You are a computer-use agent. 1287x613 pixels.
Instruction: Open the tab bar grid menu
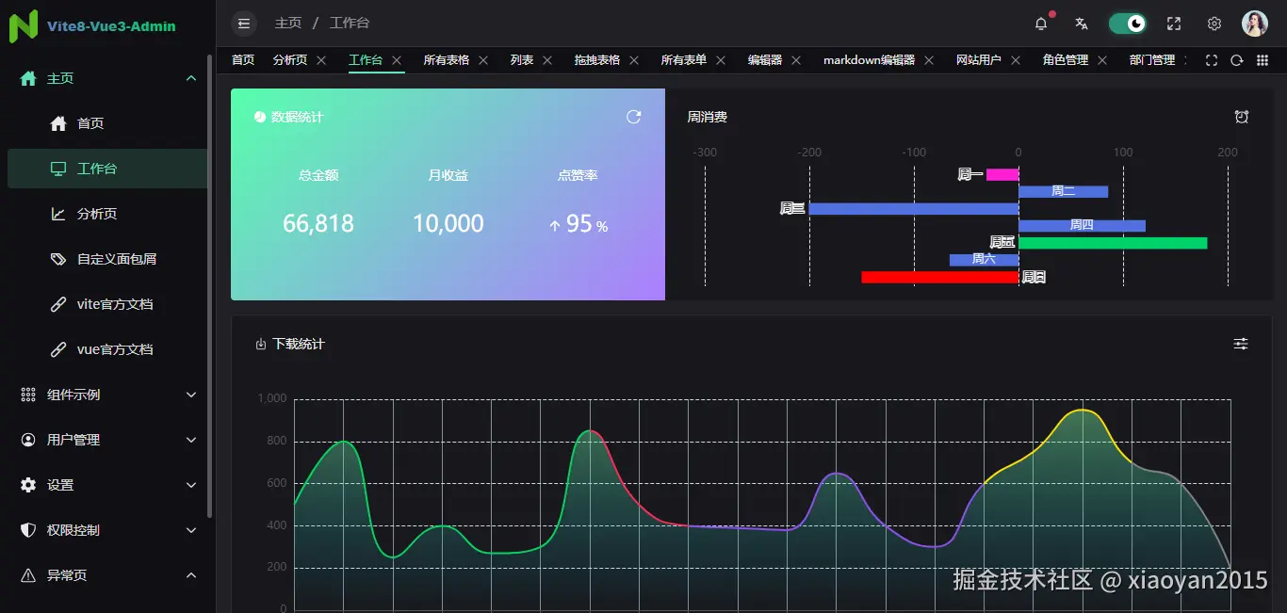point(1263,60)
